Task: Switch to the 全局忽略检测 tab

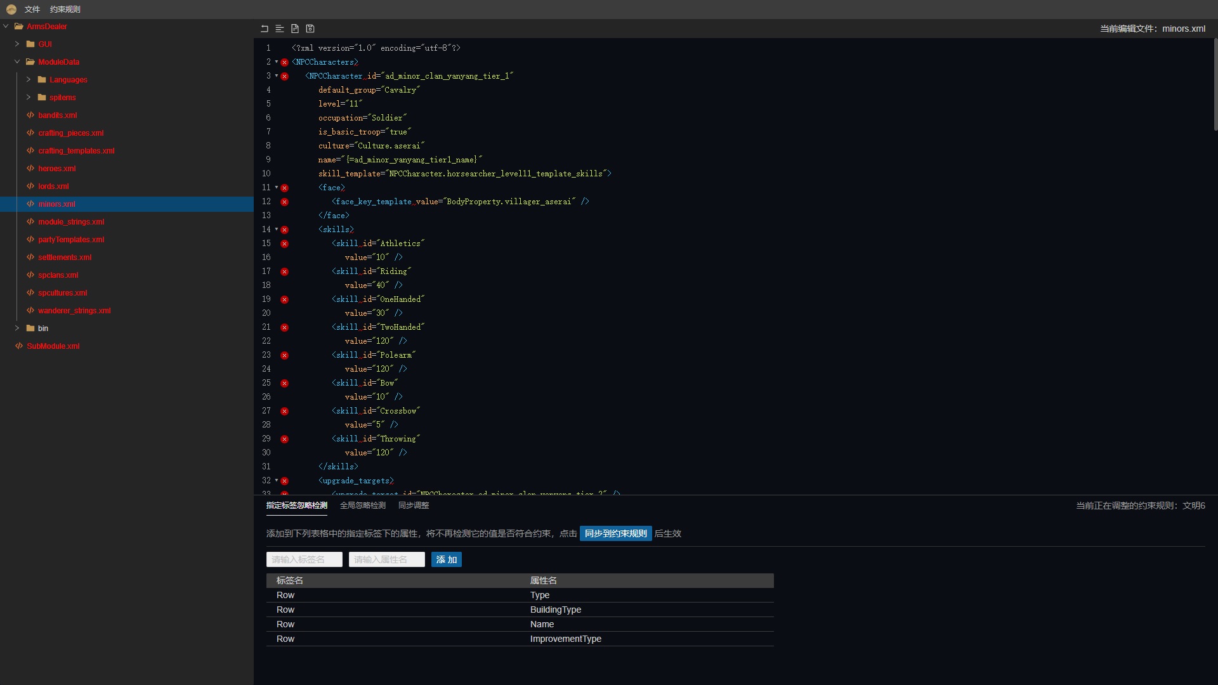Action: 363,506
